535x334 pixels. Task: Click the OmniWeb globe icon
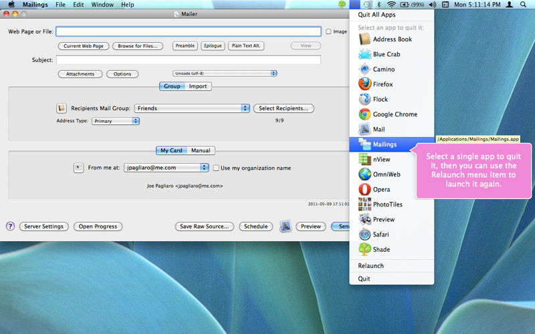tap(364, 174)
